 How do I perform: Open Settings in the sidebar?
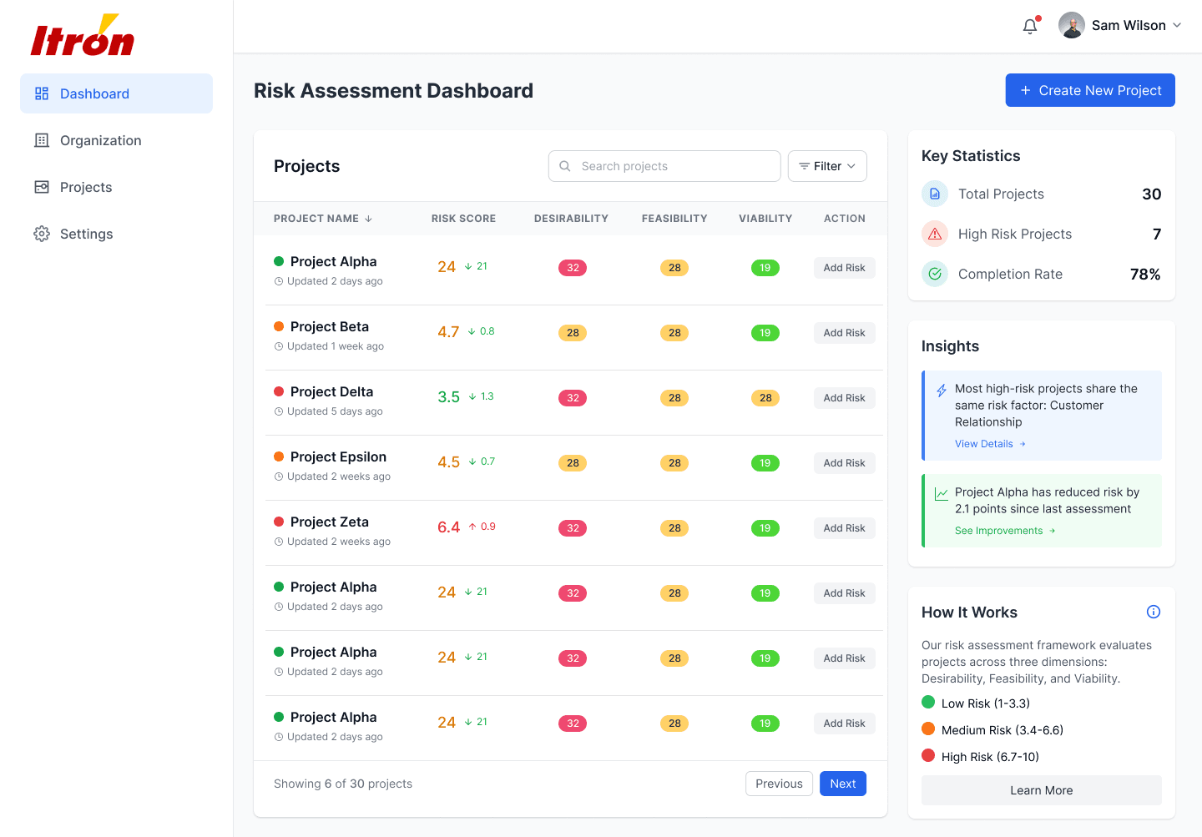click(116, 234)
